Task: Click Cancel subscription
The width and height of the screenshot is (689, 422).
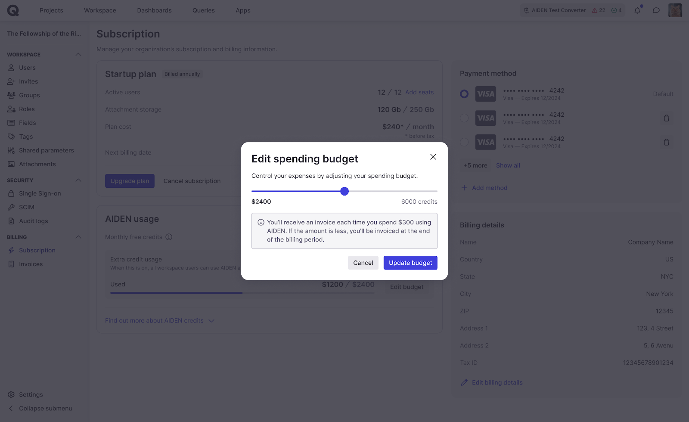Action: click(192, 181)
